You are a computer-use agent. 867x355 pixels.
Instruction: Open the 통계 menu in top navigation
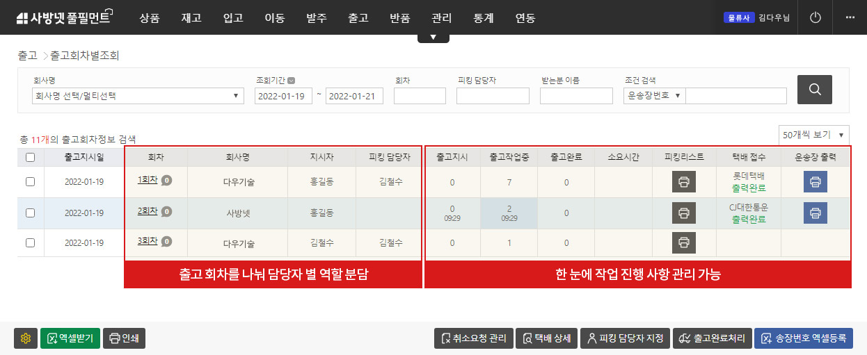click(x=483, y=18)
